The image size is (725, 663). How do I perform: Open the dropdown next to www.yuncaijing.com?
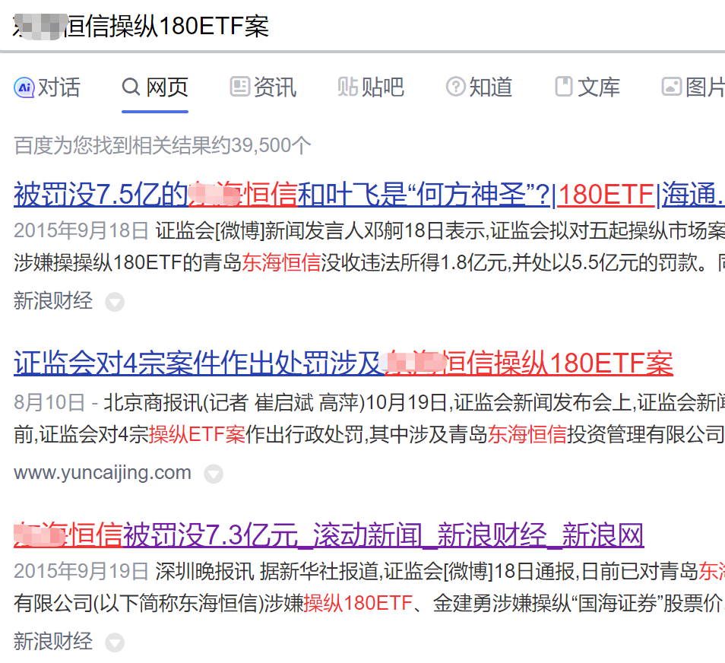214,473
